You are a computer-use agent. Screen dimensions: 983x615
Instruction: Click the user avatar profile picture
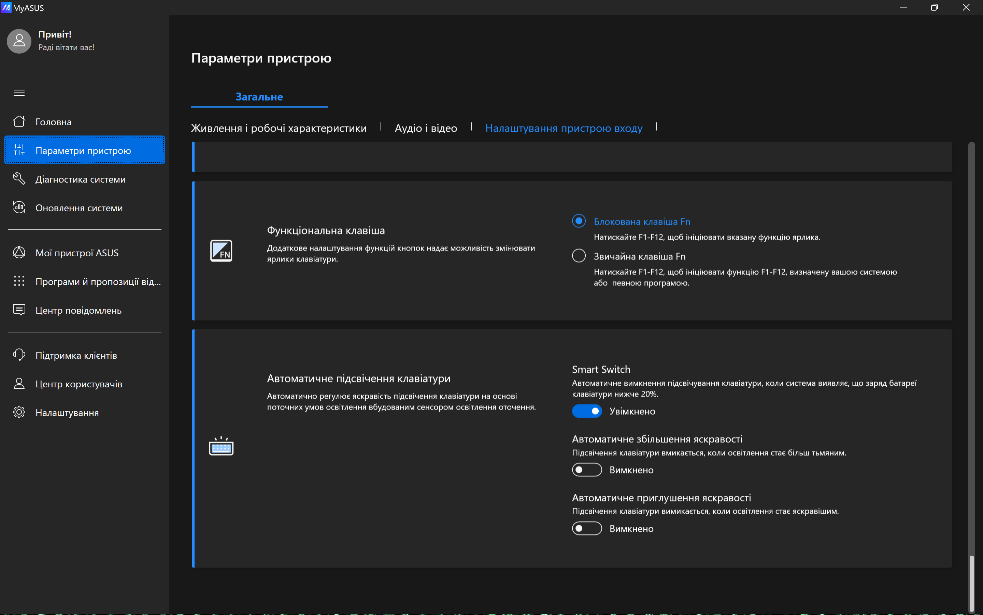[x=19, y=41]
